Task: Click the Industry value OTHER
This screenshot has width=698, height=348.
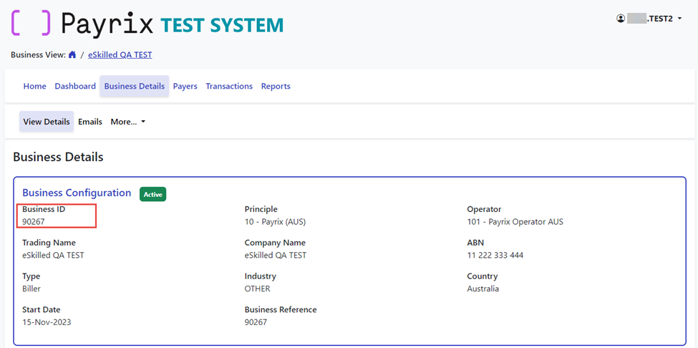Action: (x=257, y=289)
